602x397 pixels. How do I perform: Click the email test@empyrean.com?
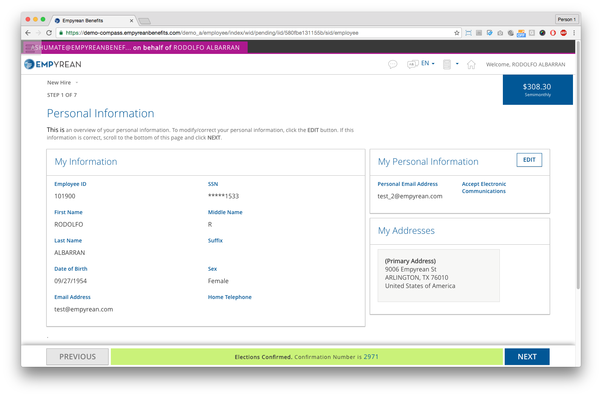[x=84, y=309]
